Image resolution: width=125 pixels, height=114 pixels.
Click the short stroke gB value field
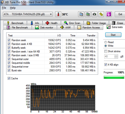[109, 56]
